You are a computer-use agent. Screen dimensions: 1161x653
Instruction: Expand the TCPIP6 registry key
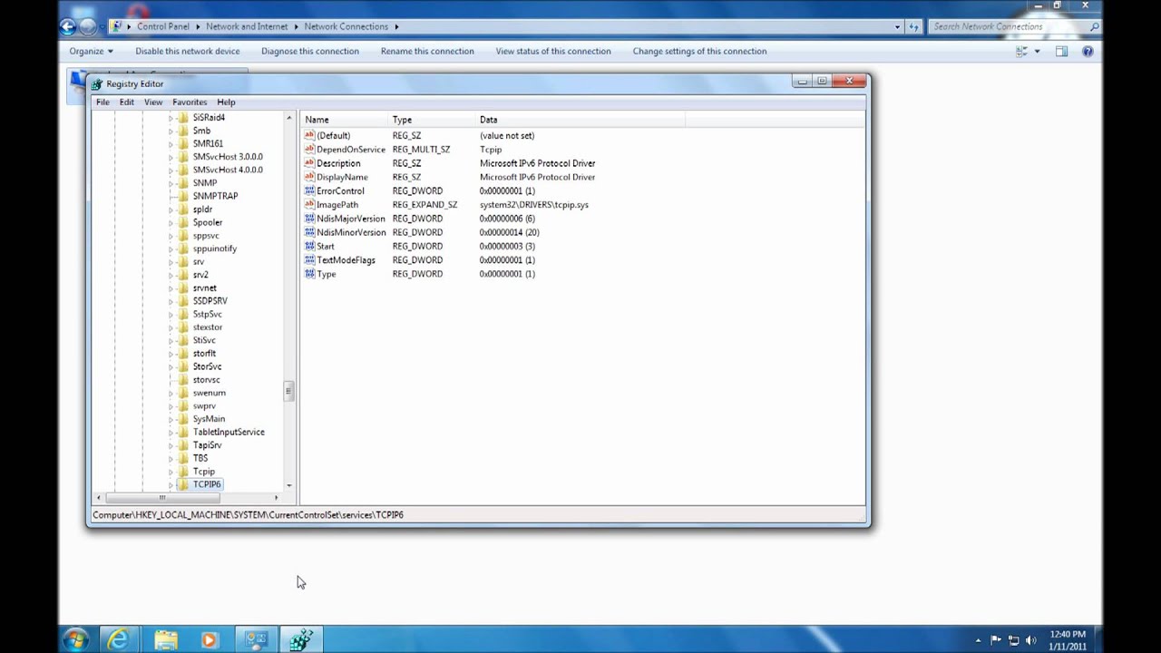[x=171, y=484]
